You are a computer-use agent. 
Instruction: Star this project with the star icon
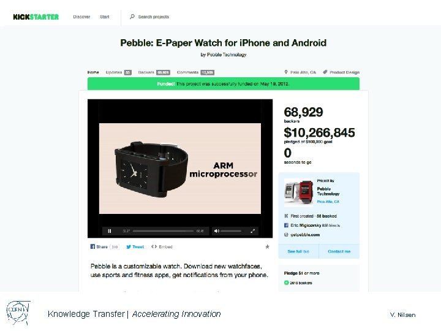point(268,246)
